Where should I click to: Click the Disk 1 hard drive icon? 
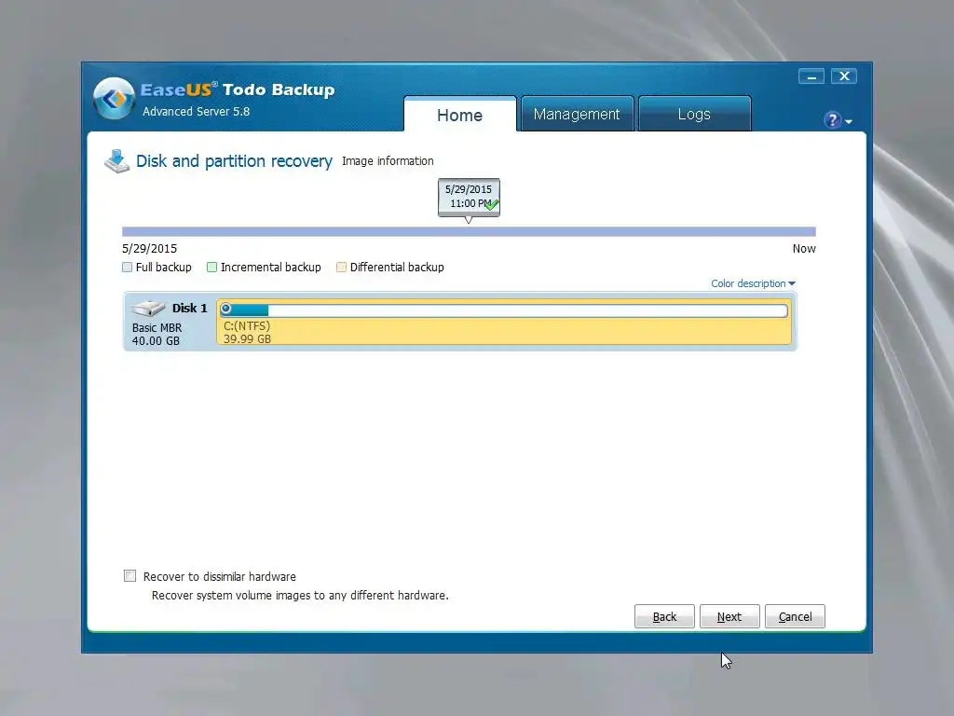(x=148, y=308)
